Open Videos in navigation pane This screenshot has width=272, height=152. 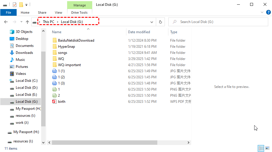21,74
